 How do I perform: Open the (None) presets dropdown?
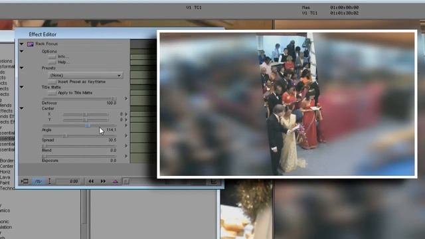[x=86, y=75]
